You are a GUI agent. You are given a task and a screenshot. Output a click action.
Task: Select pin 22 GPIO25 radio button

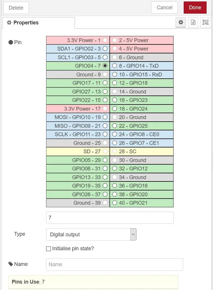115,126
